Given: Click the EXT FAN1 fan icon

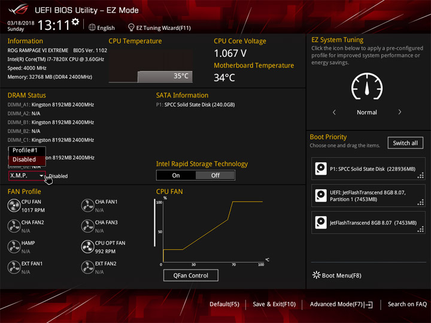Looking at the screenshot, I should point(14,267).
